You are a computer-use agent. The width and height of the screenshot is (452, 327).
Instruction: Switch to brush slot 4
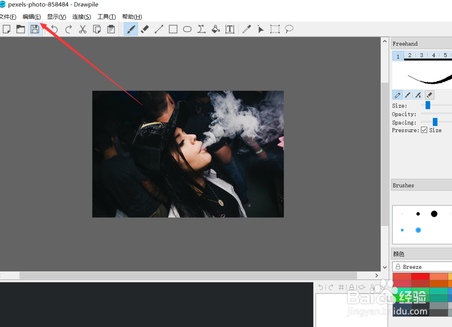(x=433, y=55)
